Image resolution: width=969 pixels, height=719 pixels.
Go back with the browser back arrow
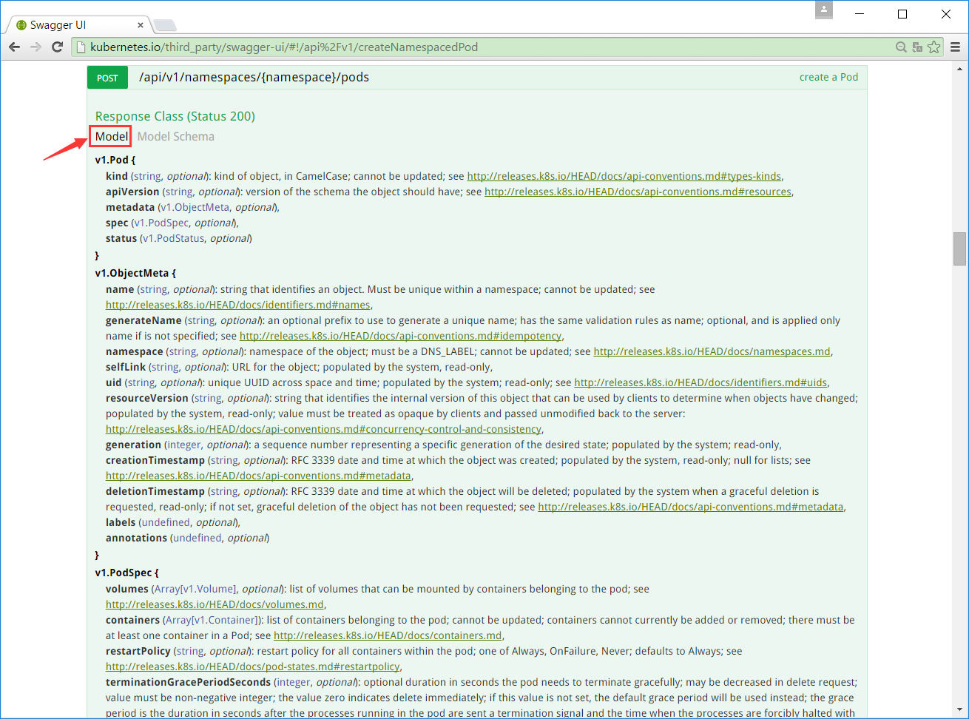pos(14,47)
